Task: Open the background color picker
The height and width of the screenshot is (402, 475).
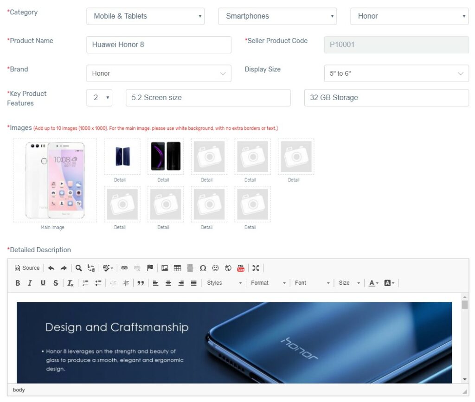Action: [389, 283]
